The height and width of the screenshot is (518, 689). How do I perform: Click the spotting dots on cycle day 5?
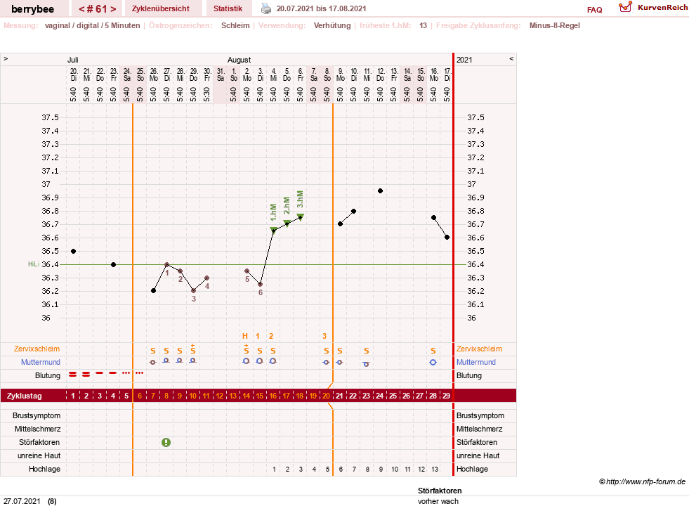click(x=126, y=373)
